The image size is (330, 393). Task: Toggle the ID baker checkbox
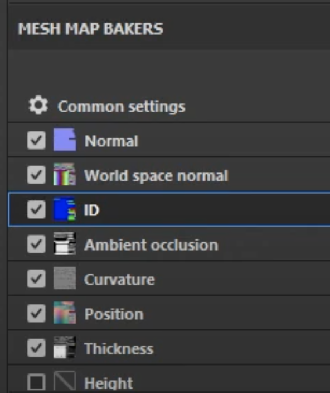pyautogui.click(x=36, y=209)
